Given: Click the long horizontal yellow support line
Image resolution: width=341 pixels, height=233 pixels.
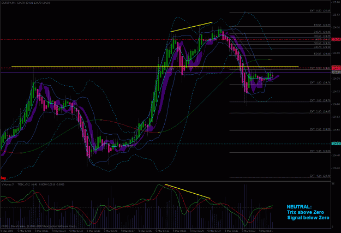Looking at the screenshot, I should pyautogui.click(x=155, y=67).
